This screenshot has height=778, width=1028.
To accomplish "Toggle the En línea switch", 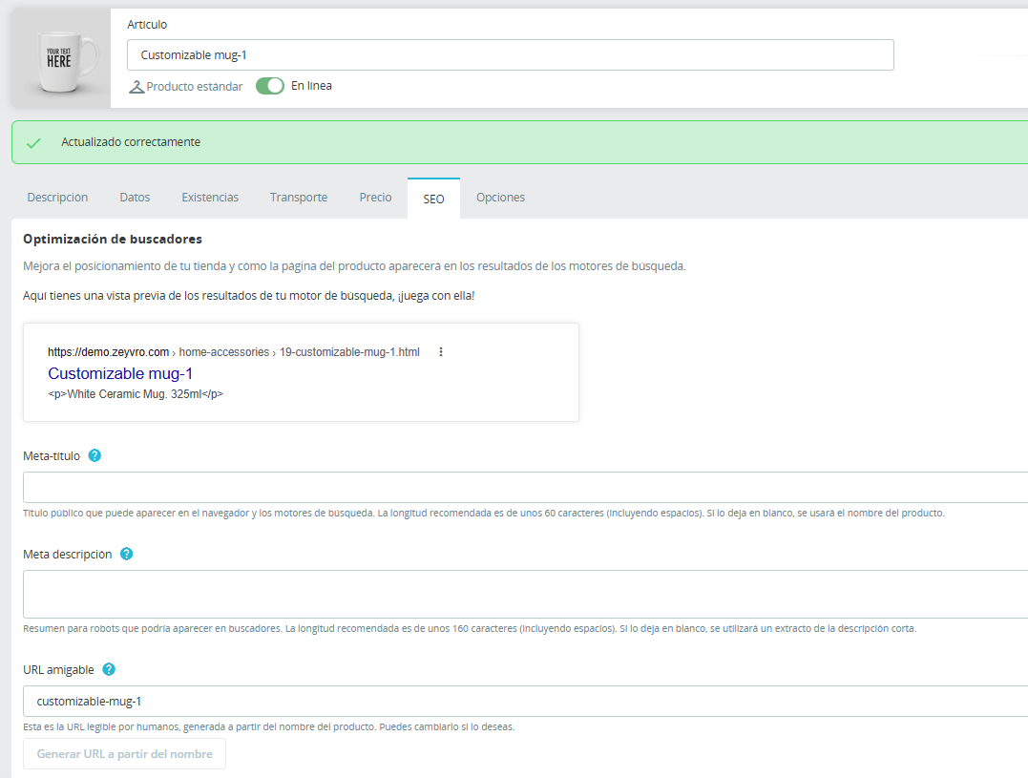I will coord(269,86).
